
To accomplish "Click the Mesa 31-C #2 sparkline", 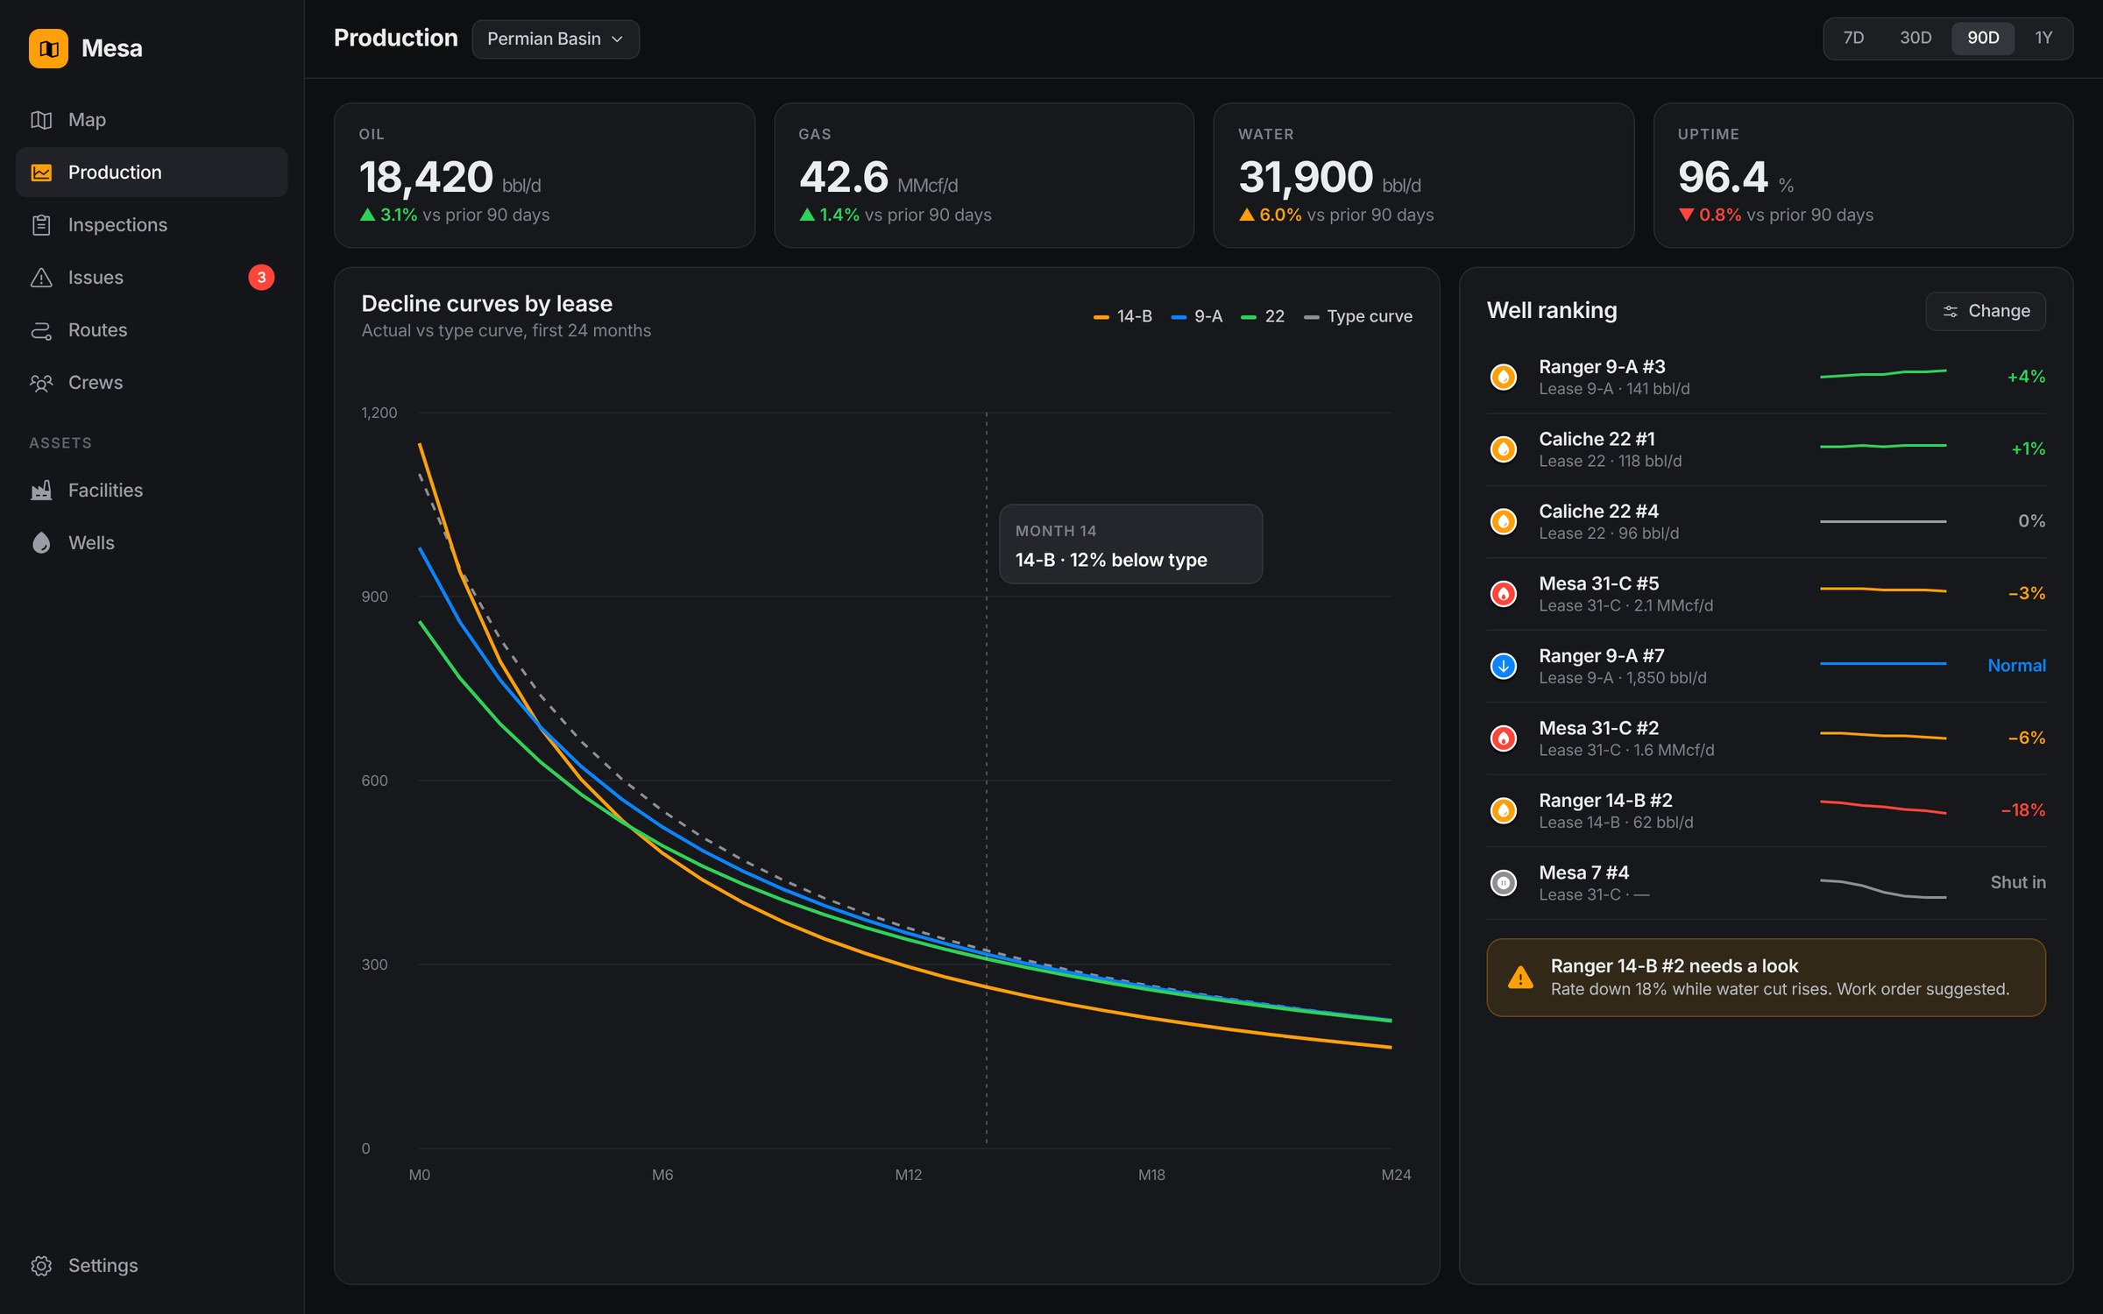I will tap(1883, 735).
